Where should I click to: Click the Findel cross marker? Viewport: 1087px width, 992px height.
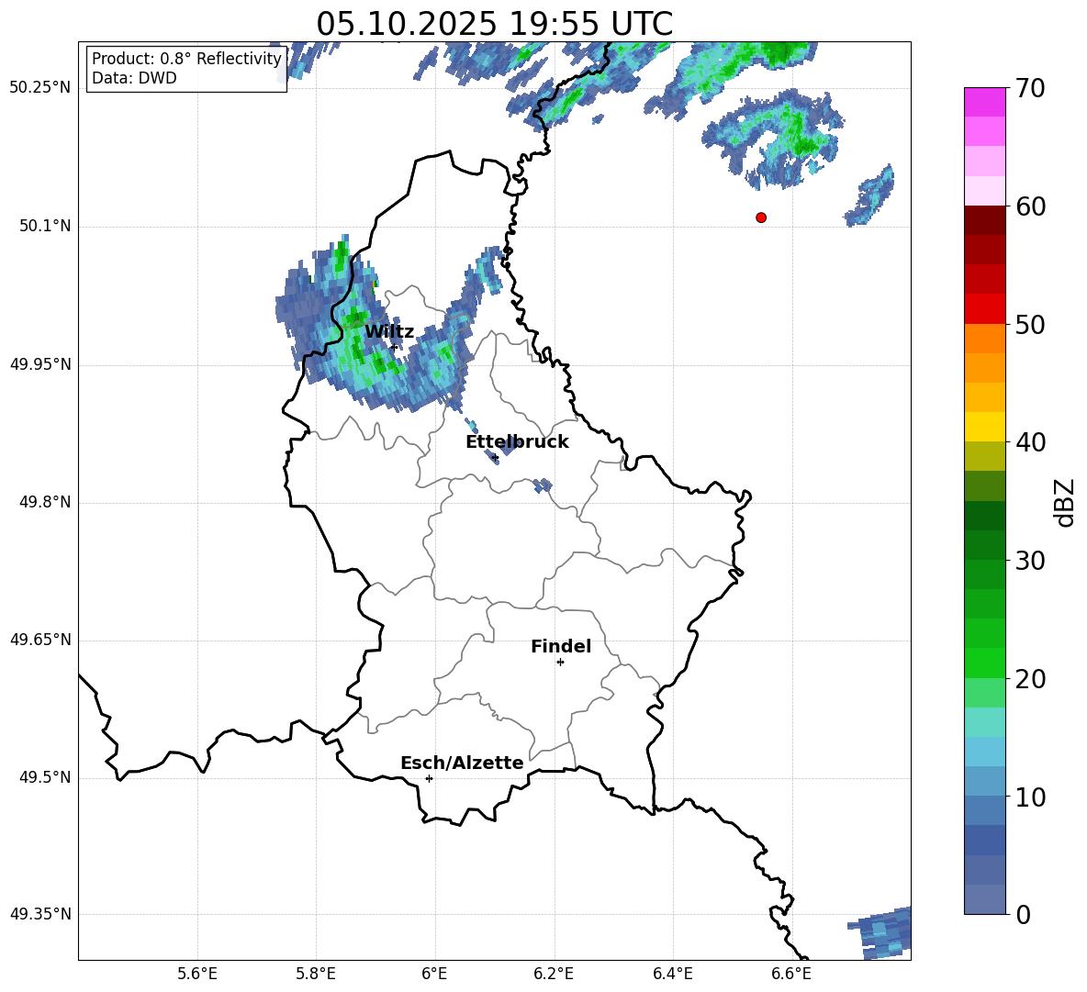[x=560, y=663]
